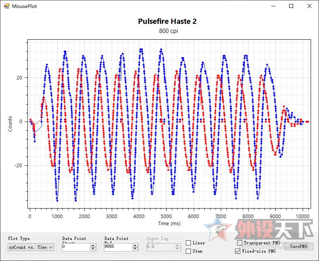Click the "800 cpi" subtitle

point(169,31)
